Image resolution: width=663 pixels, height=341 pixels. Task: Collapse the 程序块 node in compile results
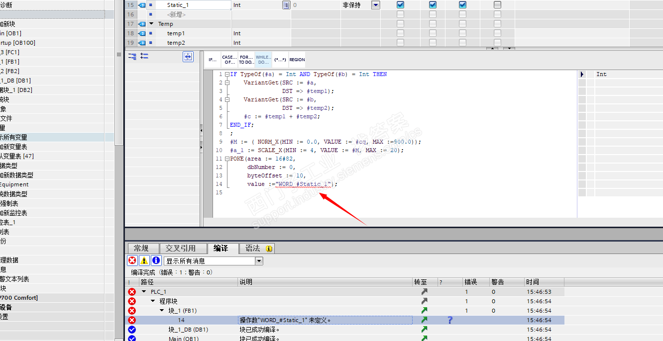click(153, 301)
